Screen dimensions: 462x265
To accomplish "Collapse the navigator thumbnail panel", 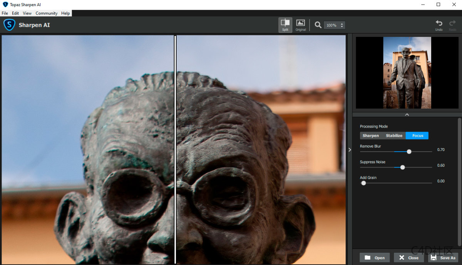I will tap(407, 114).
